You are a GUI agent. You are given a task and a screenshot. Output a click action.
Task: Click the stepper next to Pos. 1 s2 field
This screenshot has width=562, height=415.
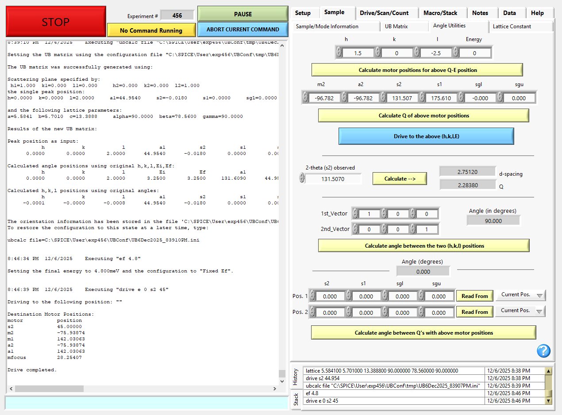point(312,296)
